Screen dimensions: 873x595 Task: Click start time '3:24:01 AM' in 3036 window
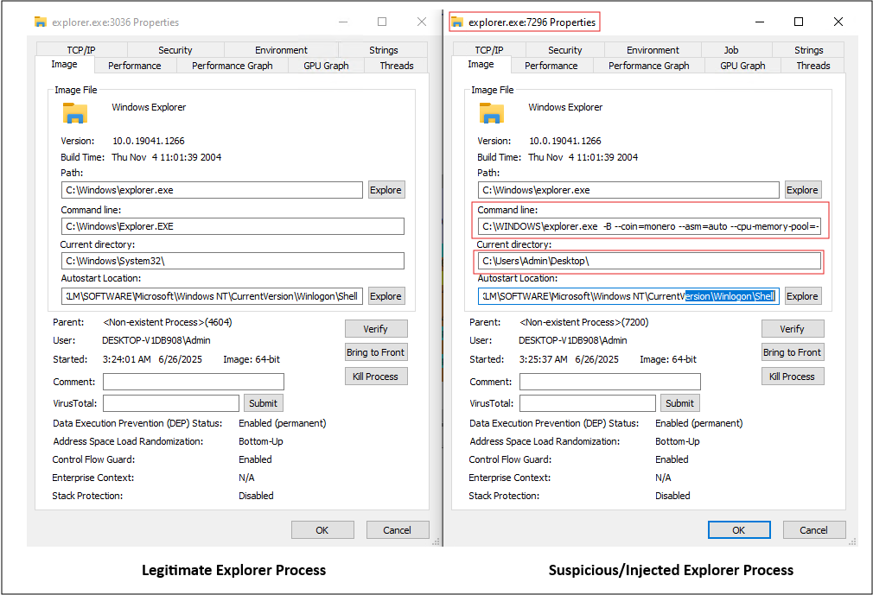(x=127, y=360)
